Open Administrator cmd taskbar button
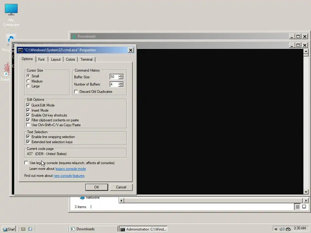 (143, 229)
